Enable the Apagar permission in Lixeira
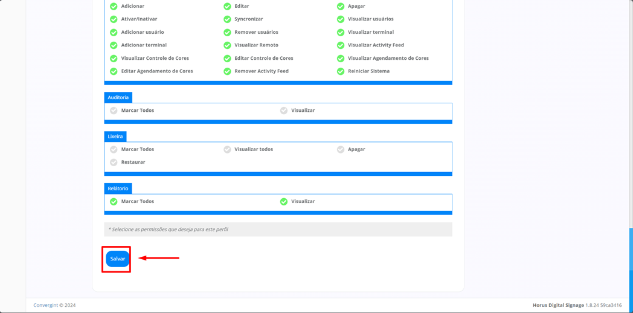The image size is (633, 313). point(341,149)
